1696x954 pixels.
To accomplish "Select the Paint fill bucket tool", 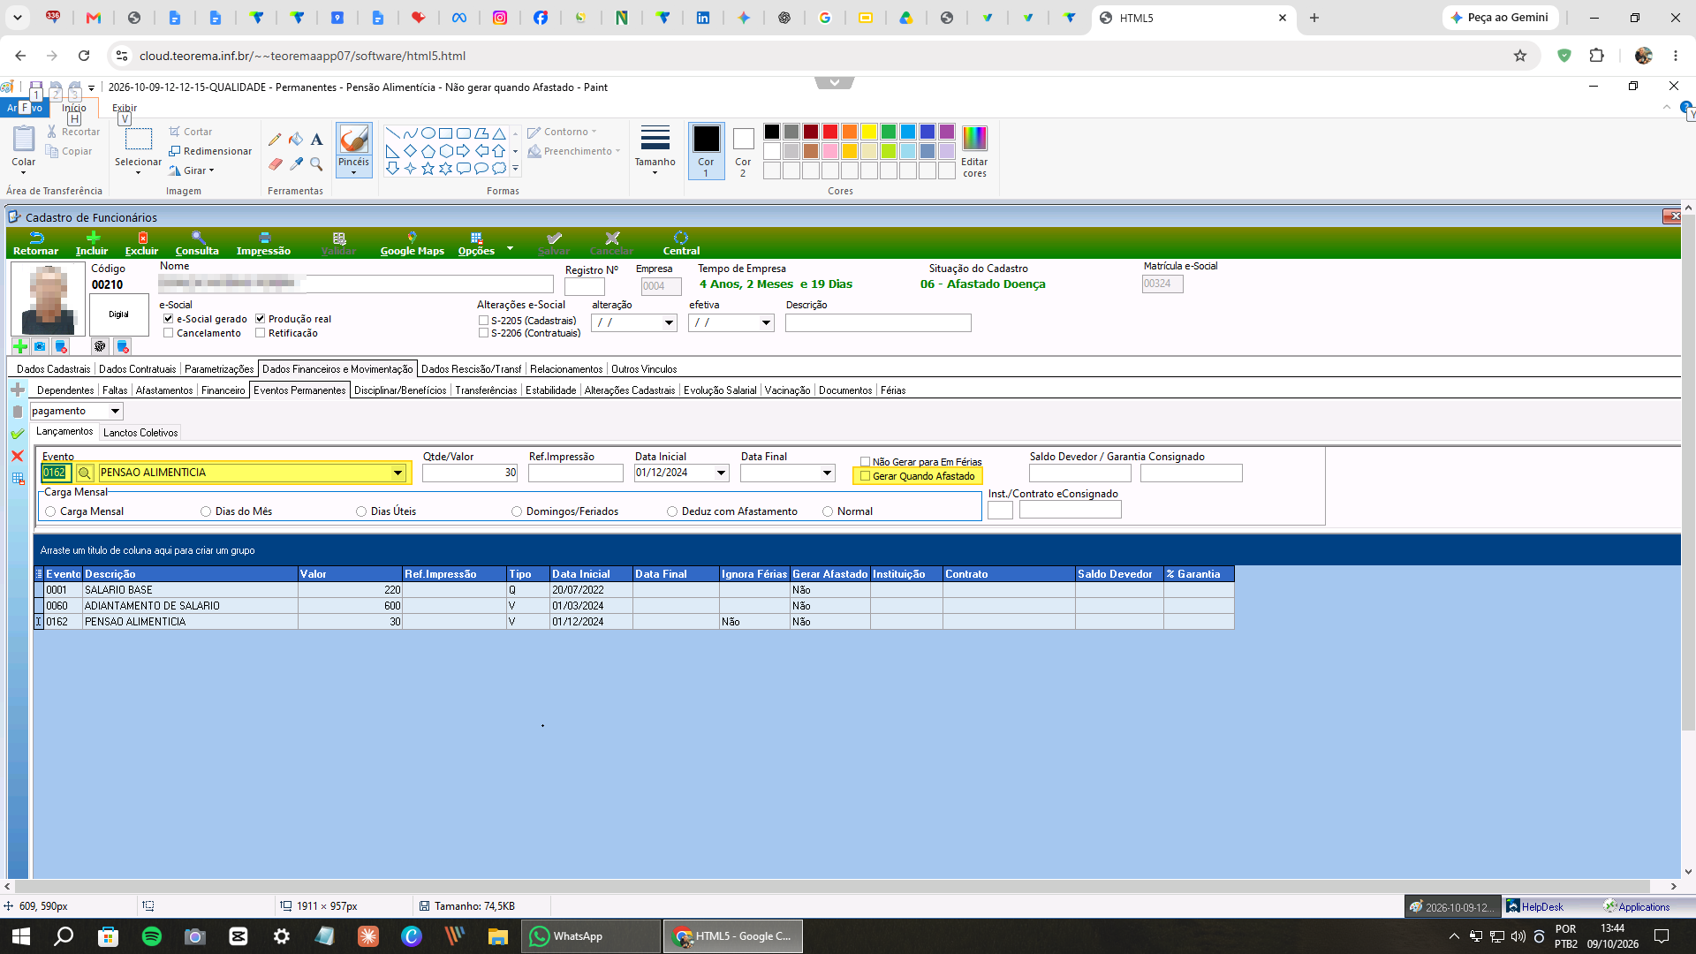I will click(x=296, y=140).
